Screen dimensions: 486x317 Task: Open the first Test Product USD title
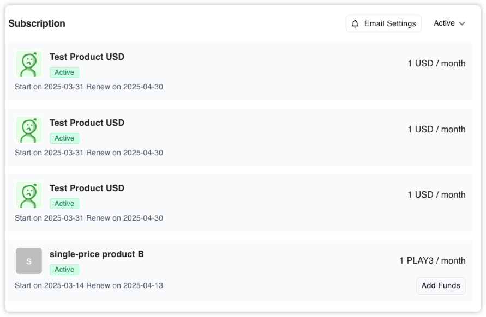coord(87,57)
